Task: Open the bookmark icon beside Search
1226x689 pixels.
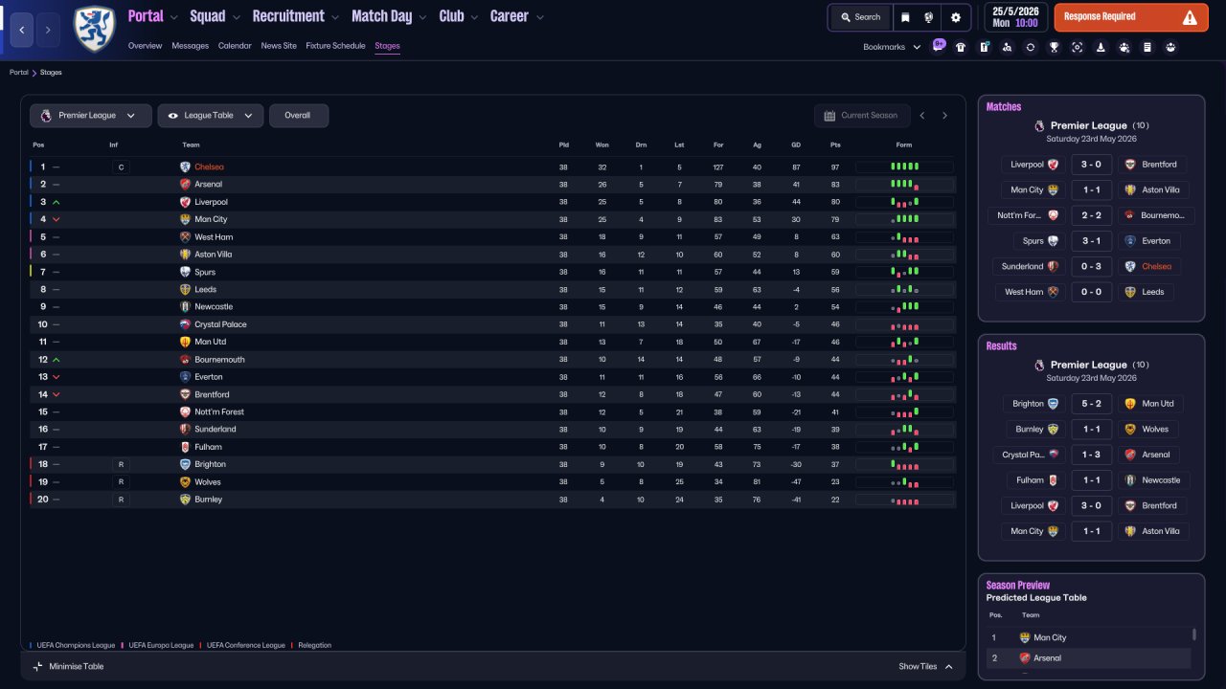Action: tap(905, 17)
